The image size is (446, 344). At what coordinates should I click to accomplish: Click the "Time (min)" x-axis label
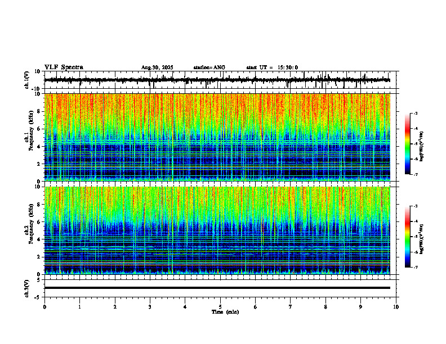point(225,312)
